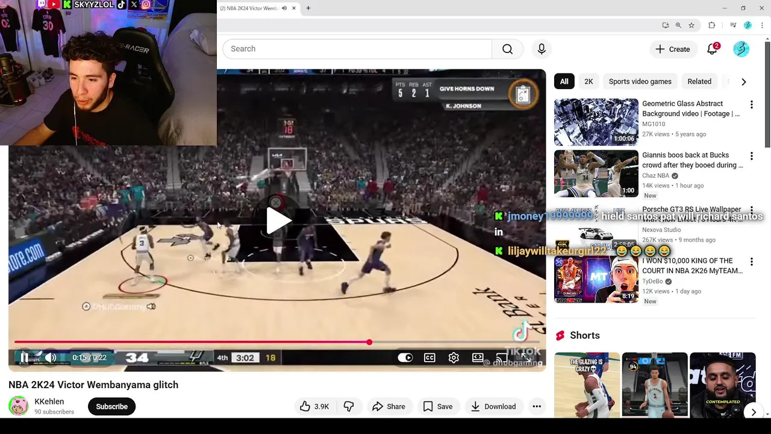The height and width of the screenshot is (434, 771).
Task: Pause the video from the player bar
Action: 24,357
